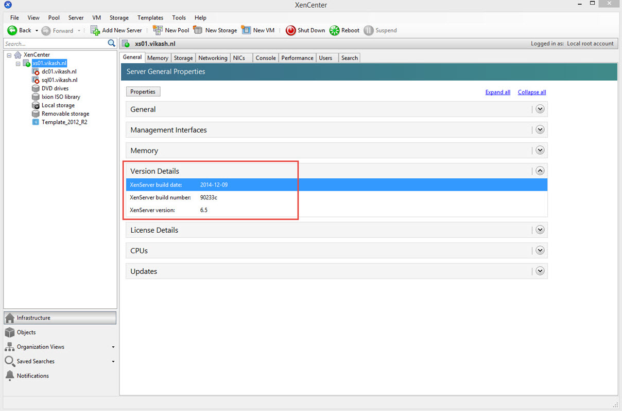Open the Pool menu
The width and height of the screenshot is (622, 411).
(54, 17)
